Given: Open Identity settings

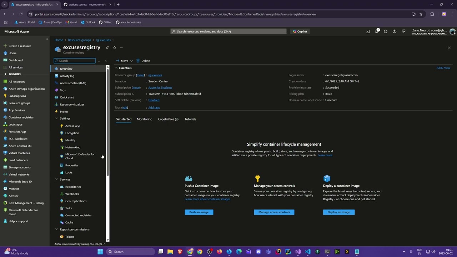Looking at the screenshot, I should coord(70,140).
